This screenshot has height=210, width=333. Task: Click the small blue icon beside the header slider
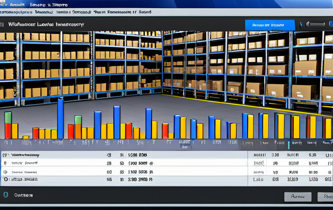[301, 25]
